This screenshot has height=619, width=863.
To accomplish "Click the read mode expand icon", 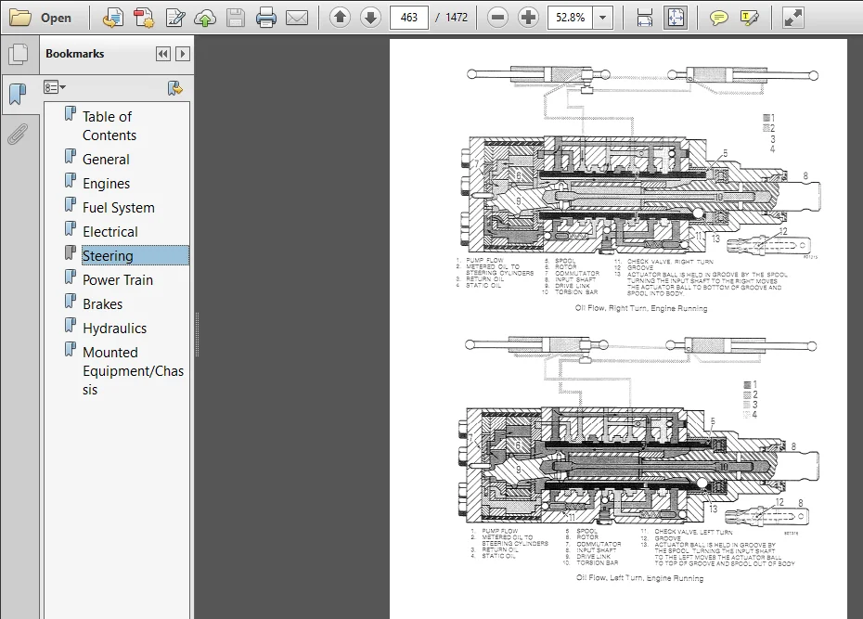I will (x=793, y=18).
